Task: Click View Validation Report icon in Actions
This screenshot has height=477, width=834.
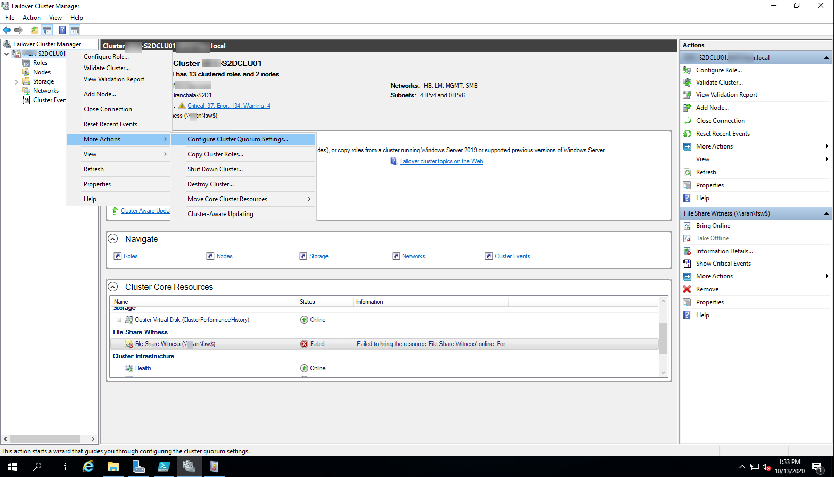Action: pyautogui.click(x=687, y=95)
